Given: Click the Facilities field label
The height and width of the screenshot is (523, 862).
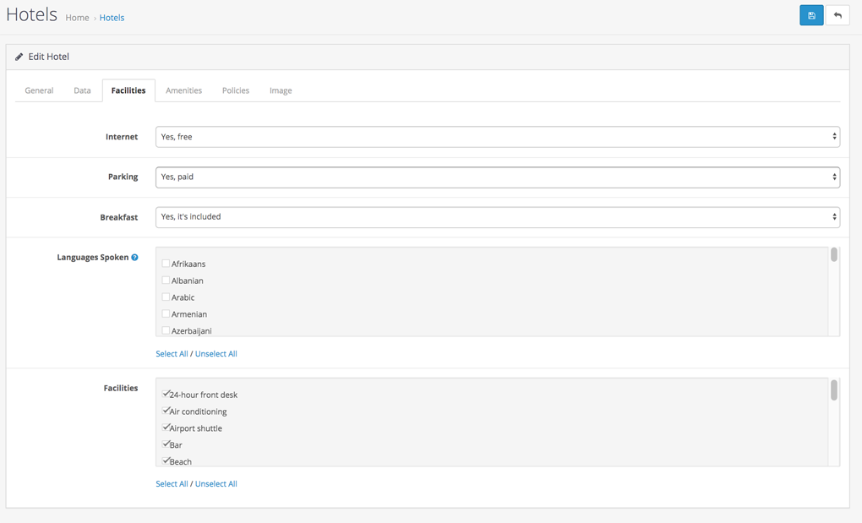Looking at the screenshot, I should click(120, 388).
